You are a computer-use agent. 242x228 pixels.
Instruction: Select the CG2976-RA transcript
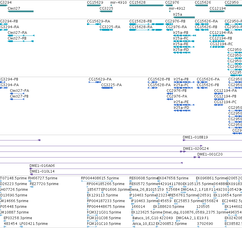[x=169, y=30]
